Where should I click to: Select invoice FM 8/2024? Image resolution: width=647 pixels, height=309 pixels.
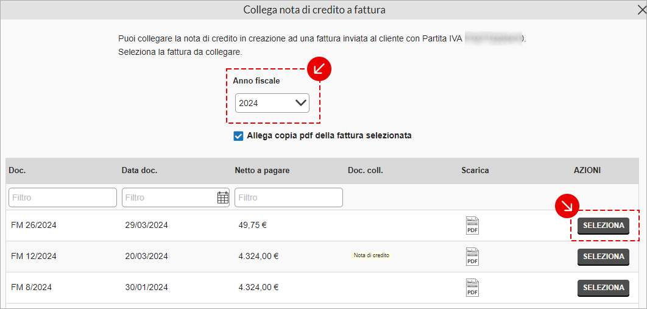603,288
